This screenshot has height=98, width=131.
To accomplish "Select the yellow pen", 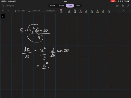I will [97, 11].
